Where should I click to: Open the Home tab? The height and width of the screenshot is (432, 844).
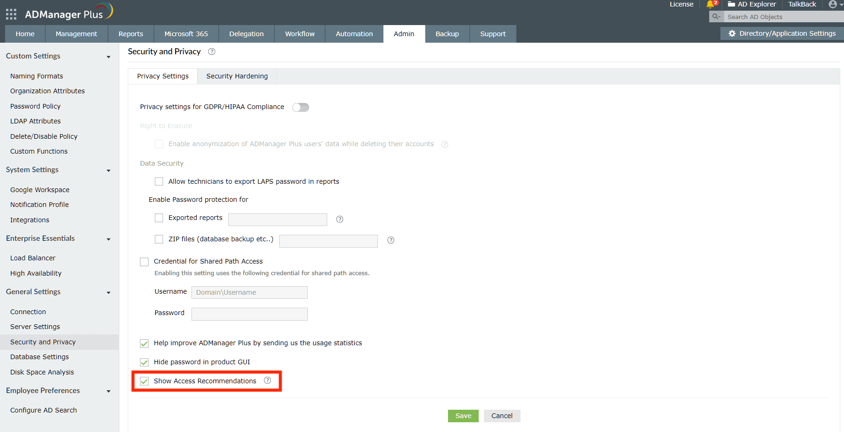[25, 34]
